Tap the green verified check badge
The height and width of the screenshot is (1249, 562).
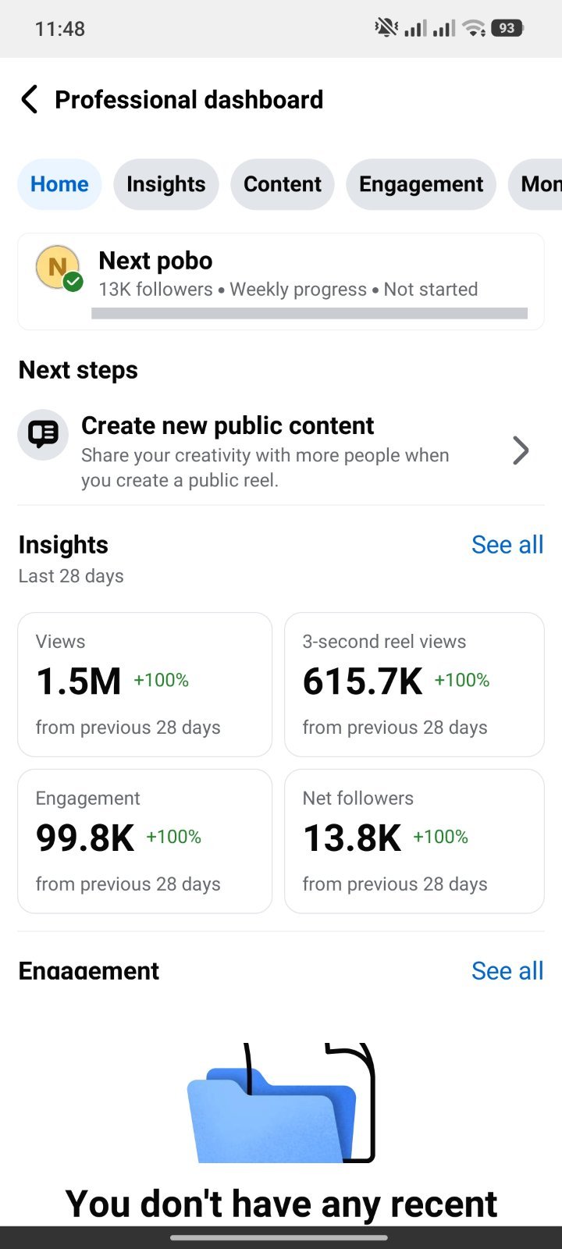click(73, 282)
